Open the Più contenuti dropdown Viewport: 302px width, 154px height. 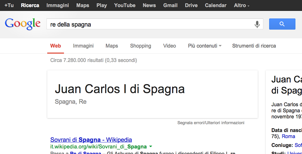[x=205, y=46]
